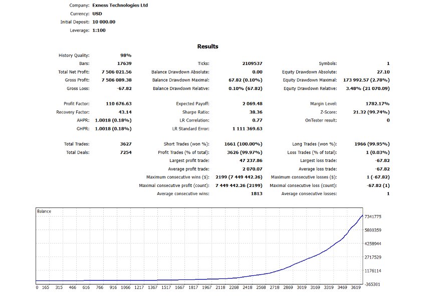
Task: Click the chart axis value 1176114
Action: (x=373, y=270)
